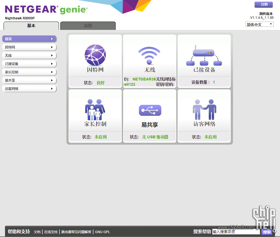This screenshot has width=280, height=237.
Task: Open the 文档 link in the footer
Action: pos(37,232)
